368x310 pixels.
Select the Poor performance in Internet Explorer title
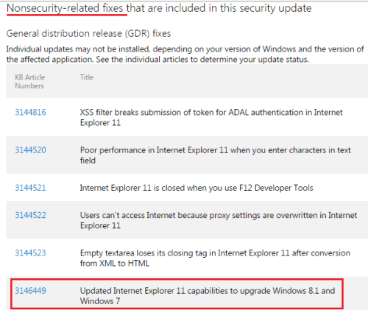(x=216, y=155)
